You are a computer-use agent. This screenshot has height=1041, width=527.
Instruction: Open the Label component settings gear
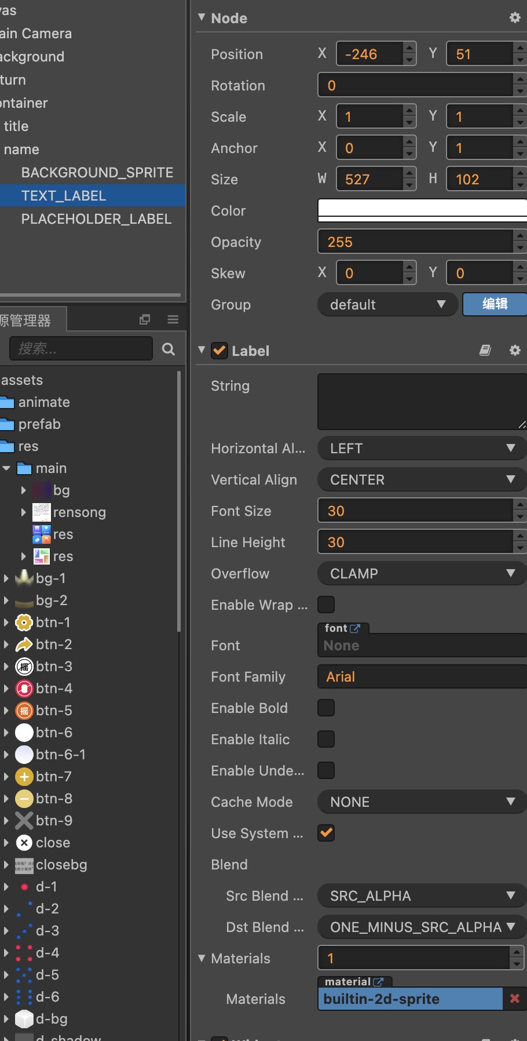click(514, 351)
